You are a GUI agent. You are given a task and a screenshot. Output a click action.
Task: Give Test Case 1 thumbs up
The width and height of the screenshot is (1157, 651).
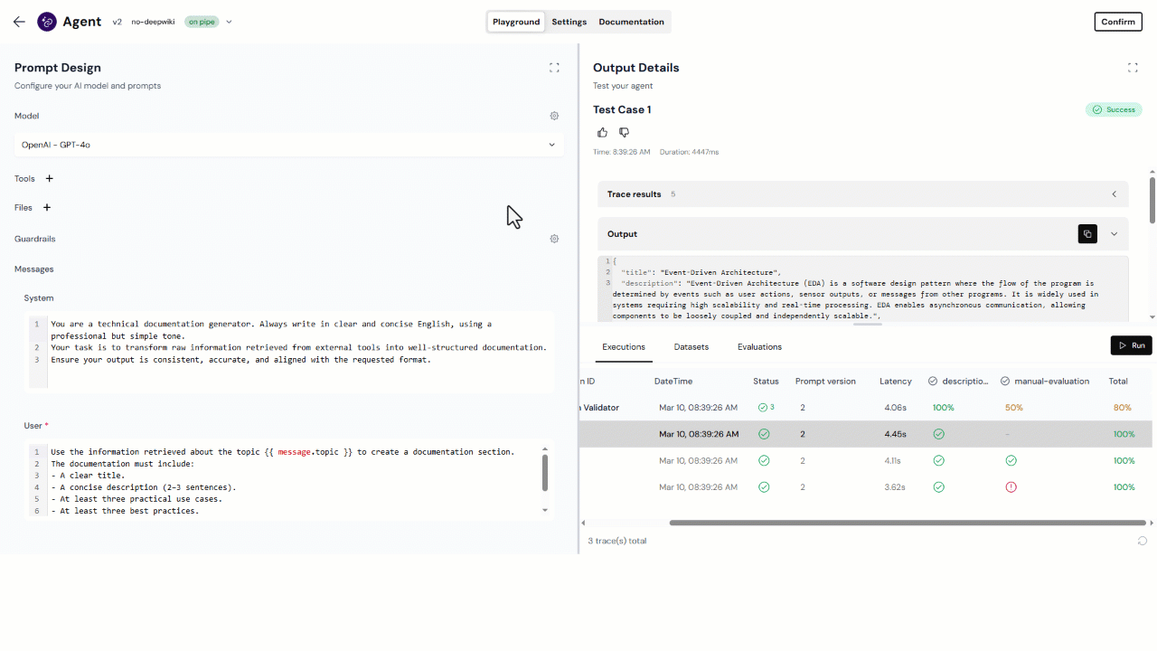(x=602, y=133)
